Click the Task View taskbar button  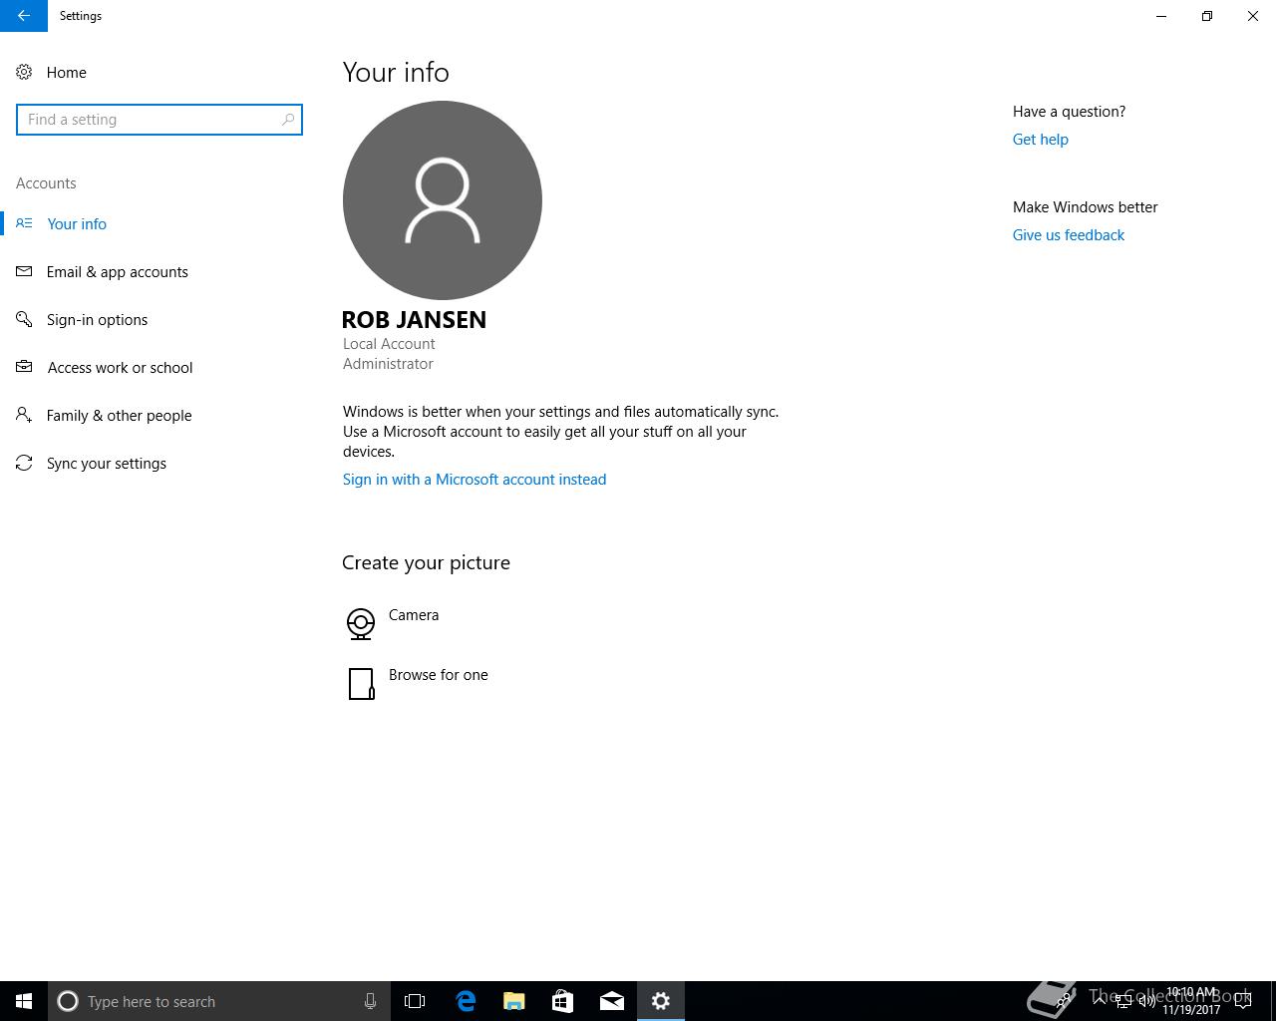click(x=415, y=1001)
